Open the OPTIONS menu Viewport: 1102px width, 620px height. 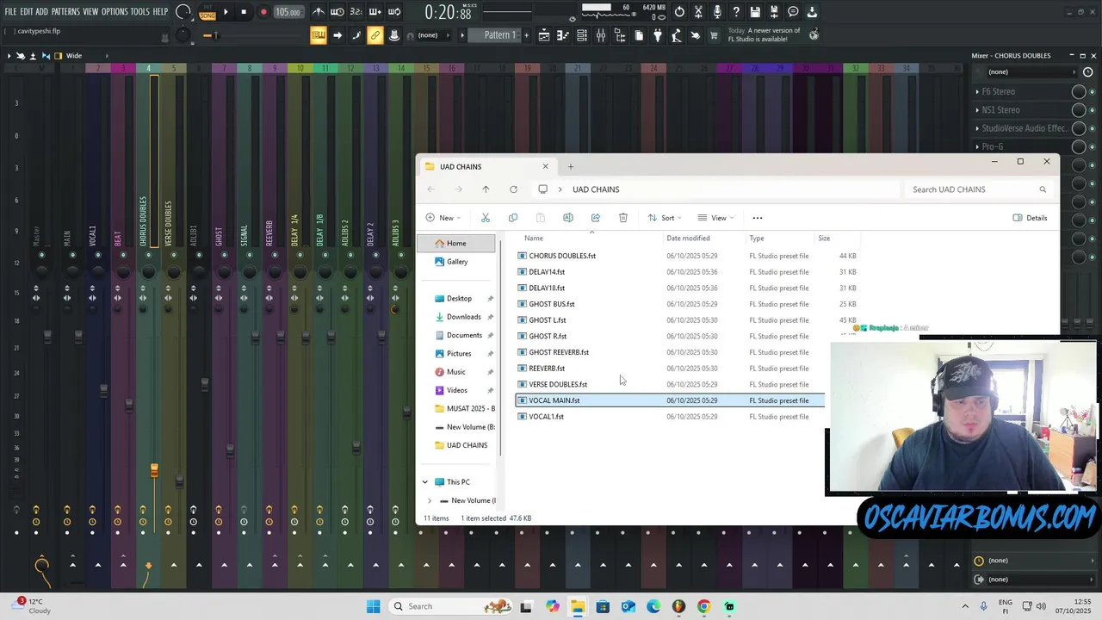tap(115, 12)
